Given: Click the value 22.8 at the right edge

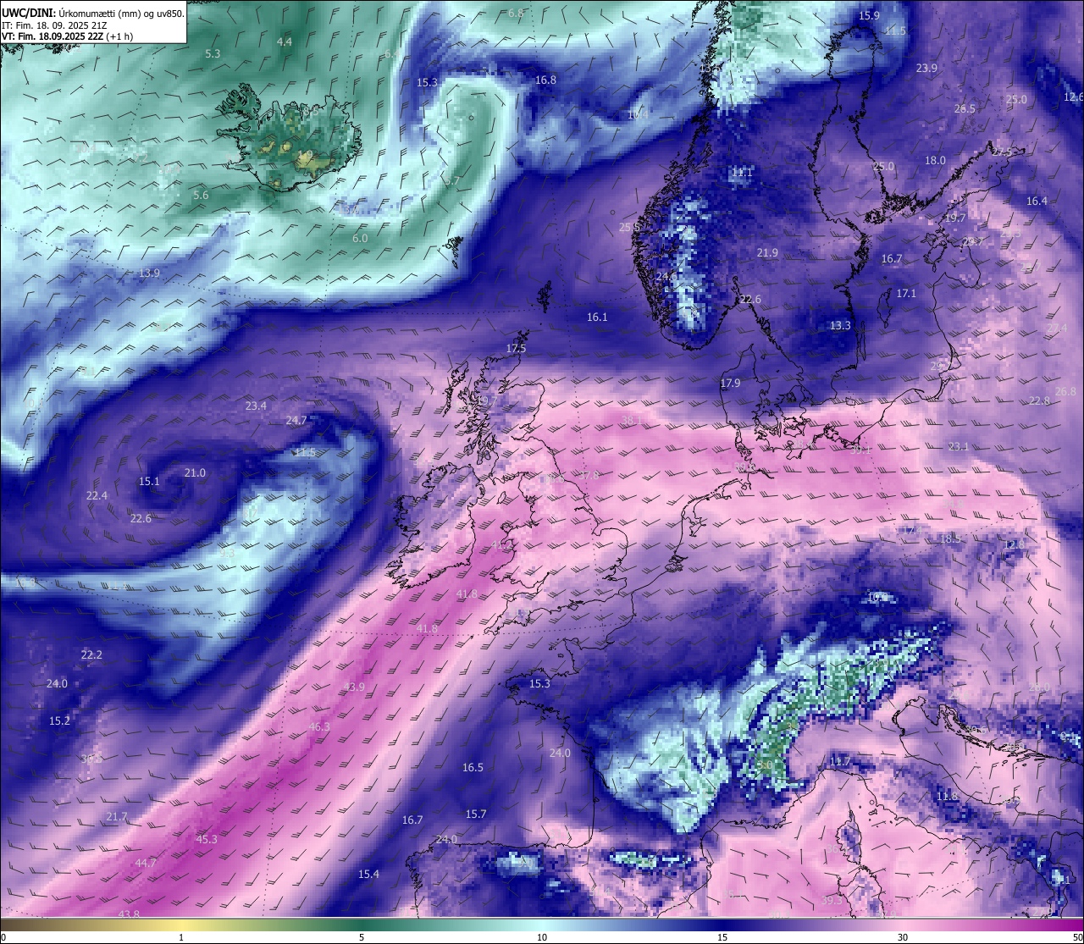Looking at the screenshot, I should pos(1039,400).
